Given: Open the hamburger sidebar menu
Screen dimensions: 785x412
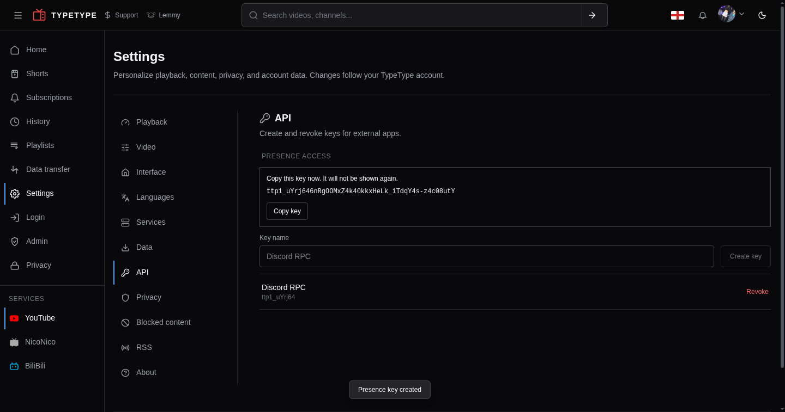Looking at the screenshot, I should click(18, 15).
